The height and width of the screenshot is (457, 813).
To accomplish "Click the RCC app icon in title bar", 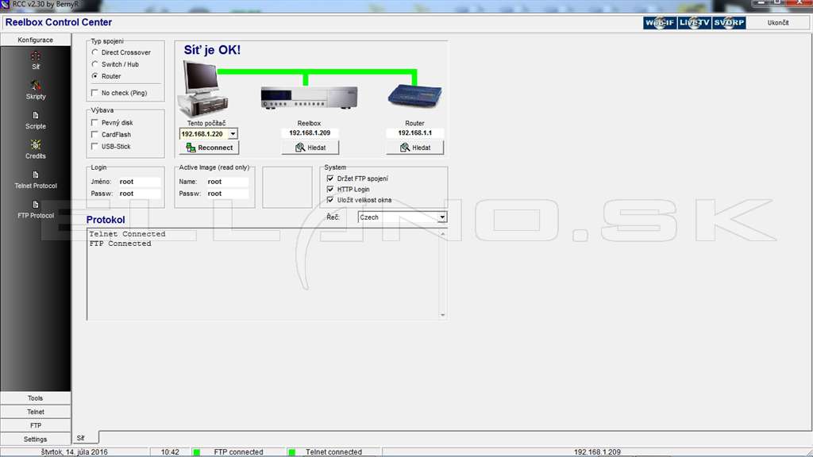I will pyautogui.click(x=6, y=4).
